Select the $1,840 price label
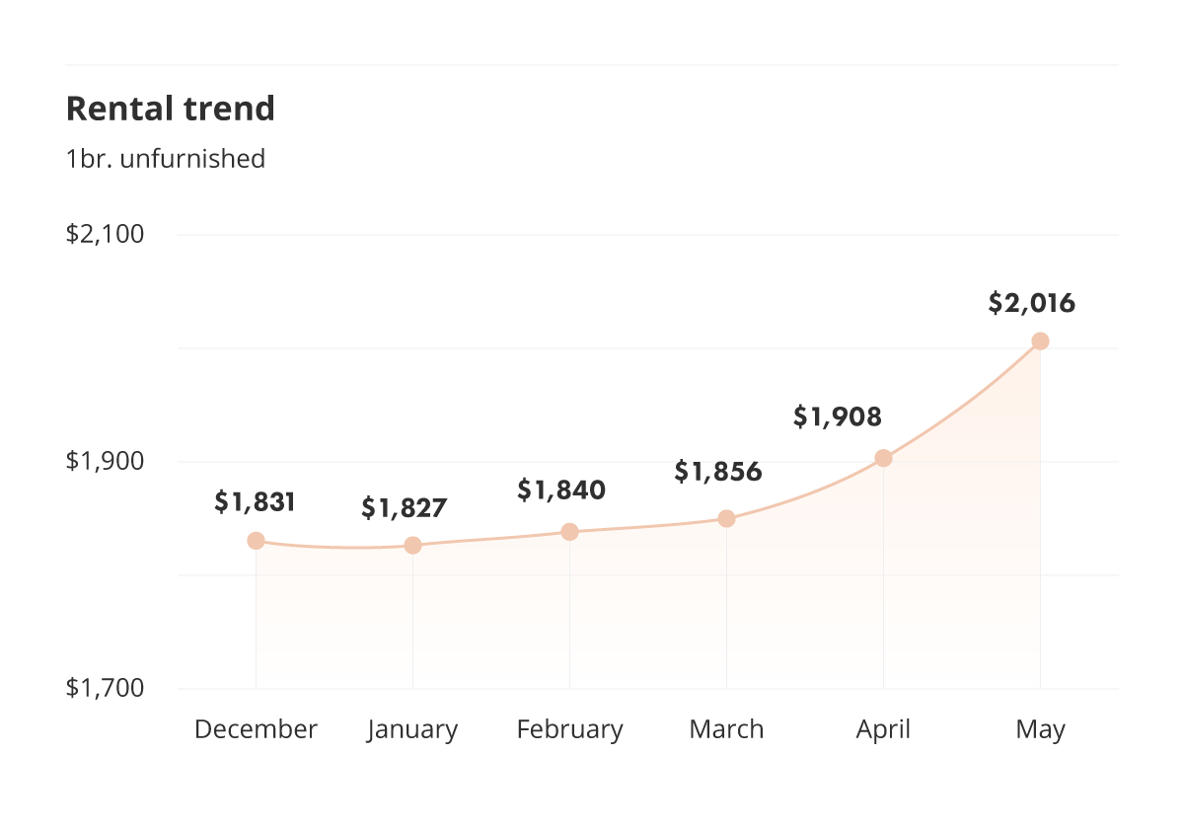Viewport: 1184px width, 829px height. [561, 489]
